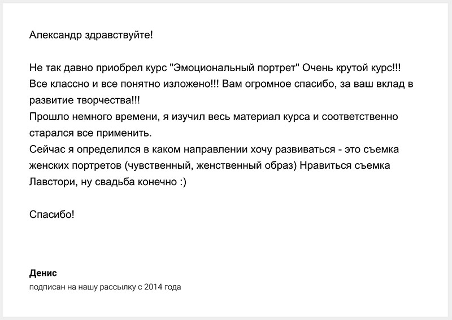Click the sentence beginning "Прошло немного времени"
This screenshot has height=320, width=452.
pyautogui.click(x=214, y=117)
